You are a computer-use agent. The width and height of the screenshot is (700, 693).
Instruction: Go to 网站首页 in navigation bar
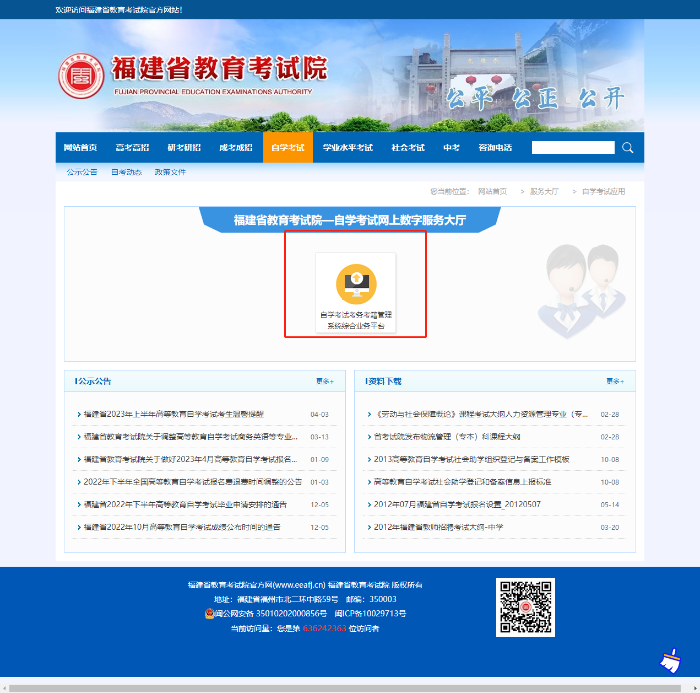point(80,148)
